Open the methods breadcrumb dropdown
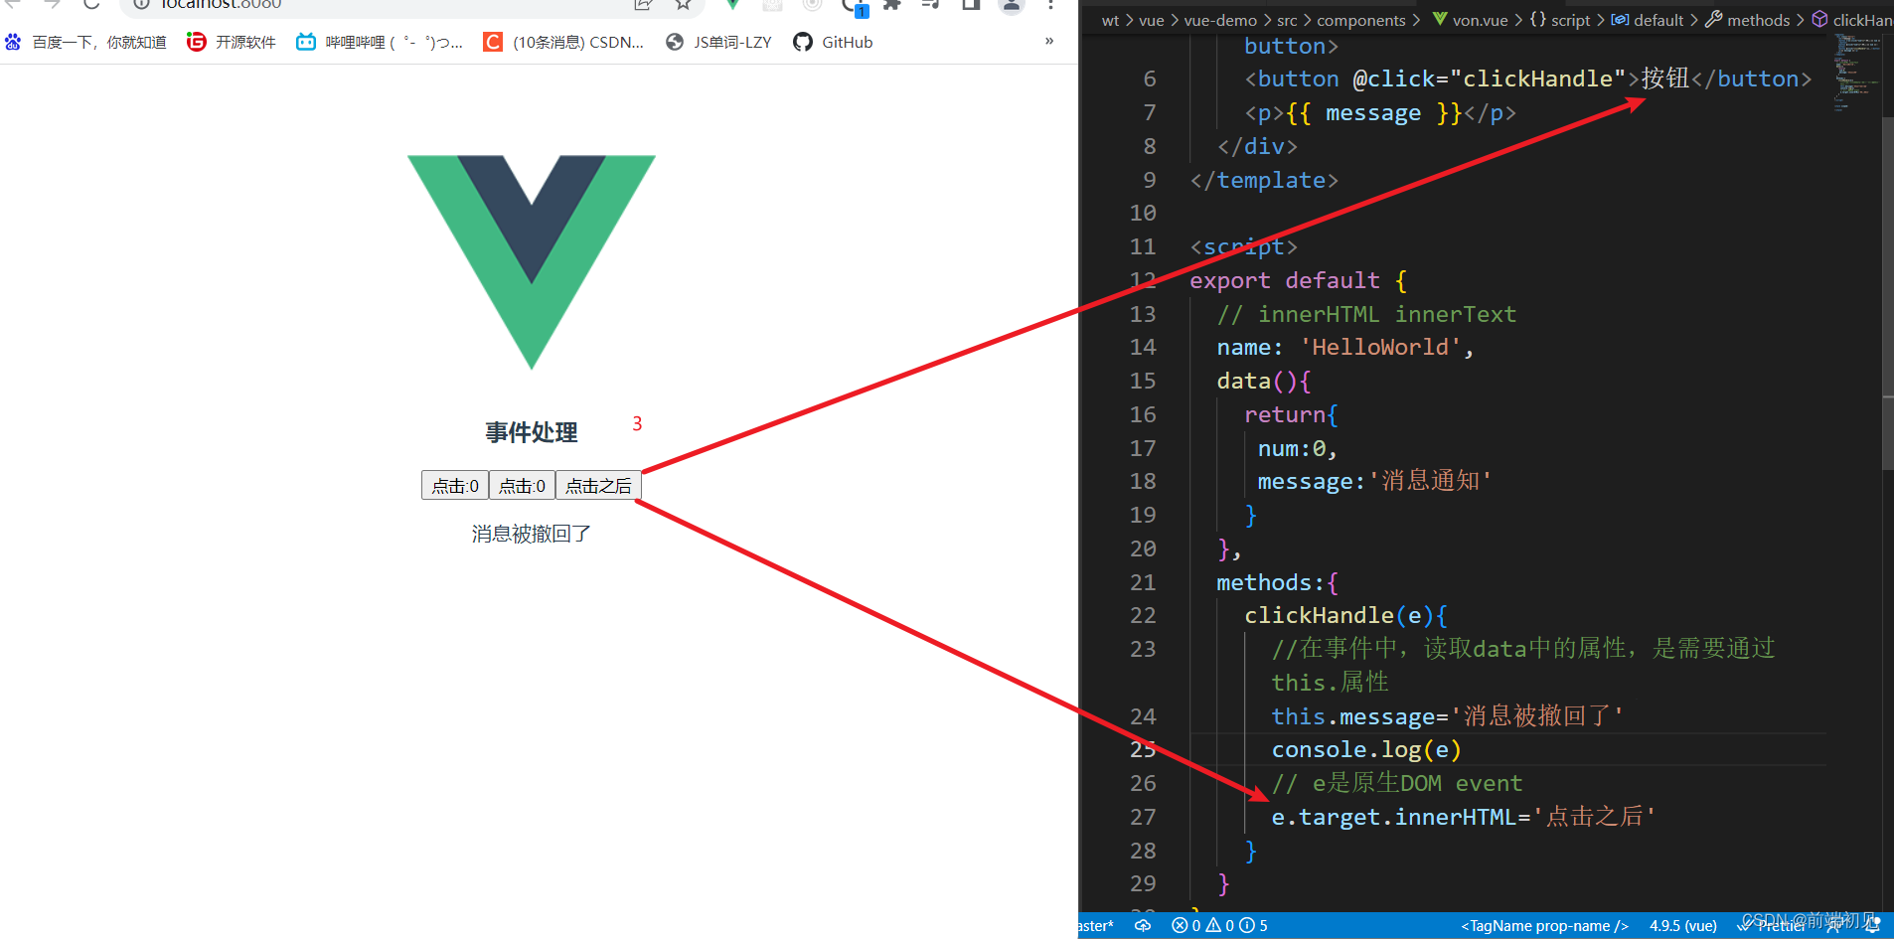This screenshot has height=939, width=1894. 1758,20
